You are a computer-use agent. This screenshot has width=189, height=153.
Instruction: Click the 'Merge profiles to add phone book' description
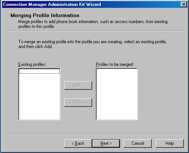tap(93, 24)
